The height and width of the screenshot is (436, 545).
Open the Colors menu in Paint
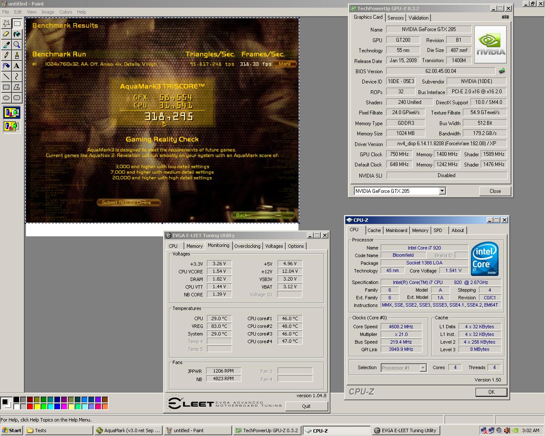pyautogui.click(x=66, y=12)
